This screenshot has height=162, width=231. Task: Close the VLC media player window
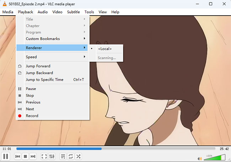(x=224, y=4)
